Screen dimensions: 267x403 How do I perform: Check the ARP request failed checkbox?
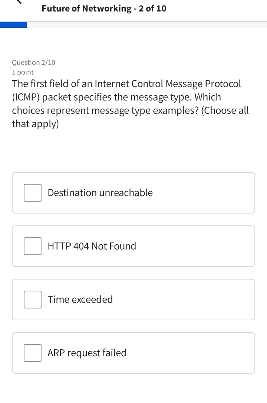click(32, 353)
